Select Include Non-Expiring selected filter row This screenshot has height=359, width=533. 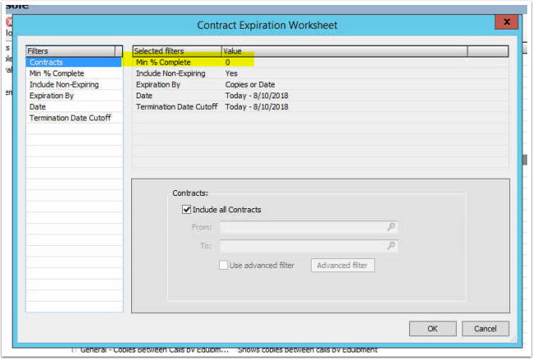tap(321, 74)
